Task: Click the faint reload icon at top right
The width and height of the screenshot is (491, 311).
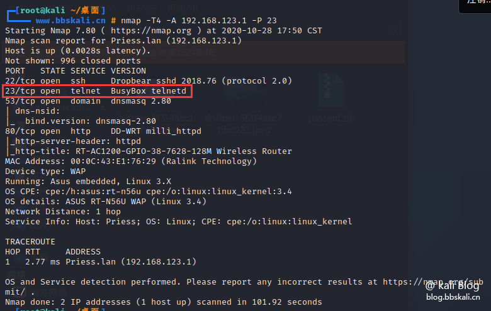Action: point(392,30)
